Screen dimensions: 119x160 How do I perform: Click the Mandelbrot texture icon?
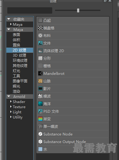pyautogui.click(x=40, y=73)
